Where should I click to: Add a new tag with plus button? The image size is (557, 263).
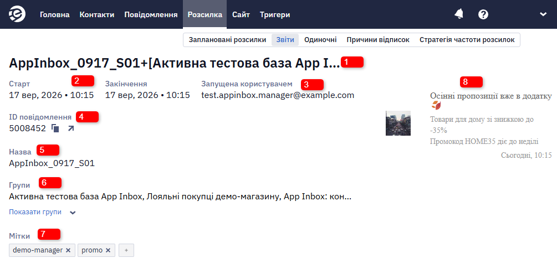126,250
